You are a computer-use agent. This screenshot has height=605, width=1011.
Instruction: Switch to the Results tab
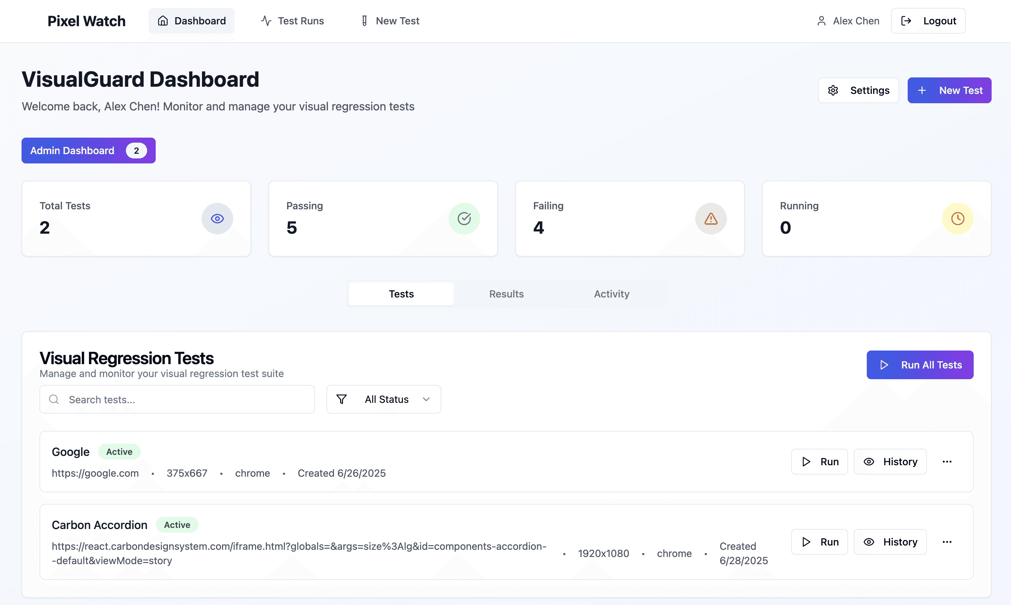pos(506,294)
